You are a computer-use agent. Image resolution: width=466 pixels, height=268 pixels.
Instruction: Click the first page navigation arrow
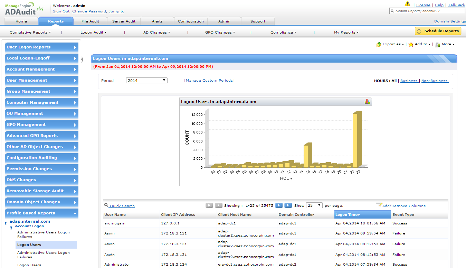click(209, 205)
